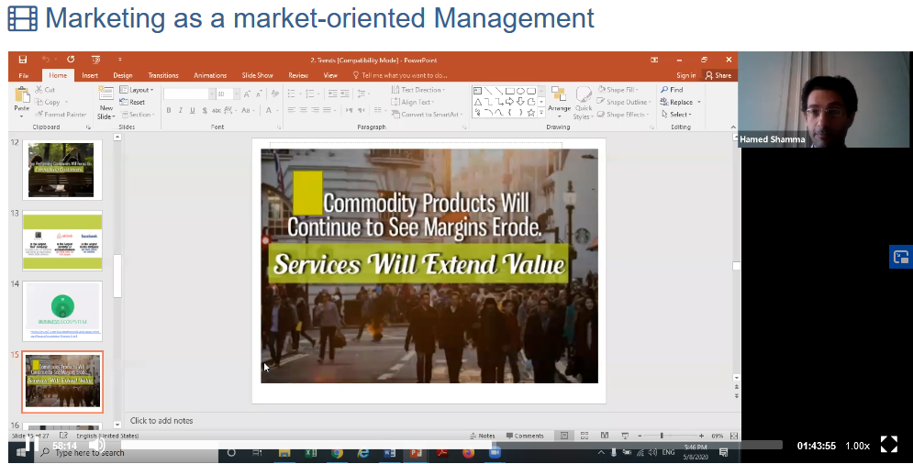Image resolution: width=913 pixels, height=464 pixels.
Task: Select slide 14 Business Ecosystem thumbnail
Action: [x=61, y=312]
